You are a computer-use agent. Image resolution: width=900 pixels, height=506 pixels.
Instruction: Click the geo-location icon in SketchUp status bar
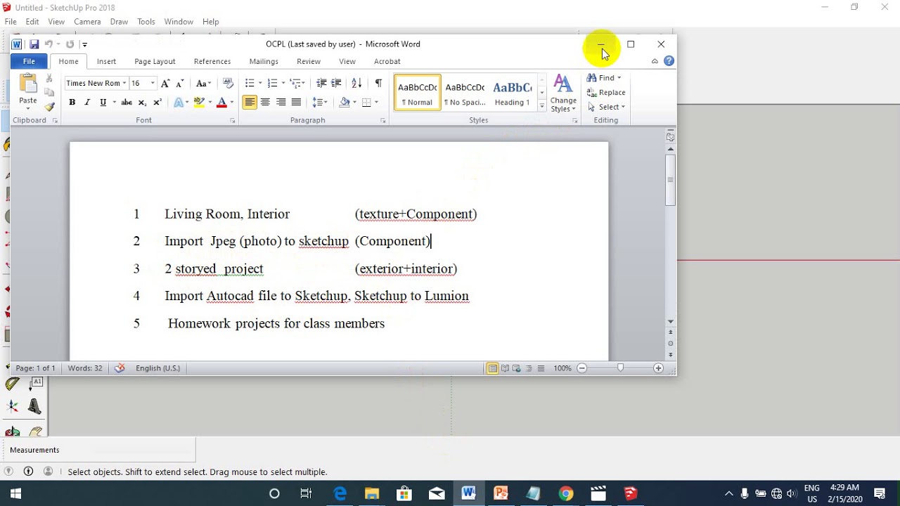click(8, 472)
